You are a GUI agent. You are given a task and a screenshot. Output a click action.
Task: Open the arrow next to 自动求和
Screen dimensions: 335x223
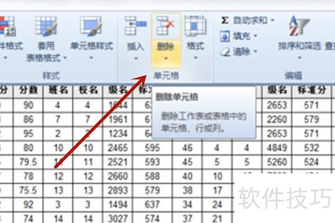[x=272, y=20]
